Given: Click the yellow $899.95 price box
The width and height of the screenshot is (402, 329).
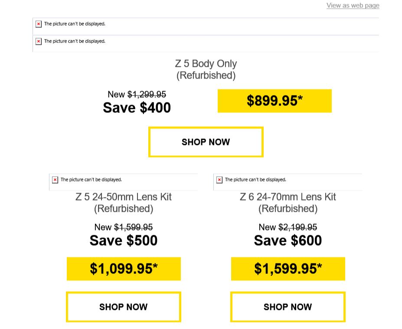Looking at the screenshot, I should (275, 101).
